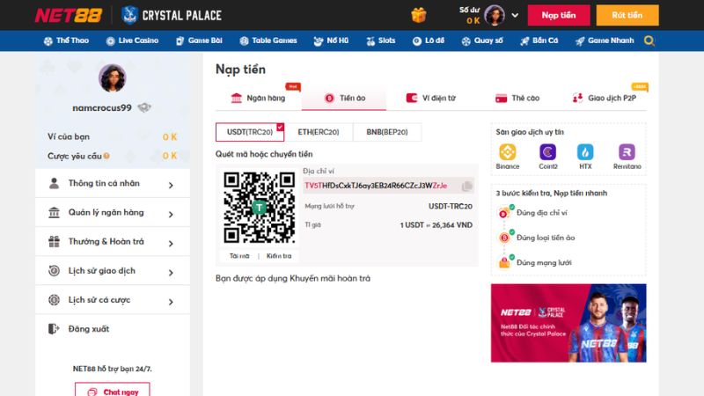Click the QR code image
Screen dimensions: 704x396
pos(259,208)
